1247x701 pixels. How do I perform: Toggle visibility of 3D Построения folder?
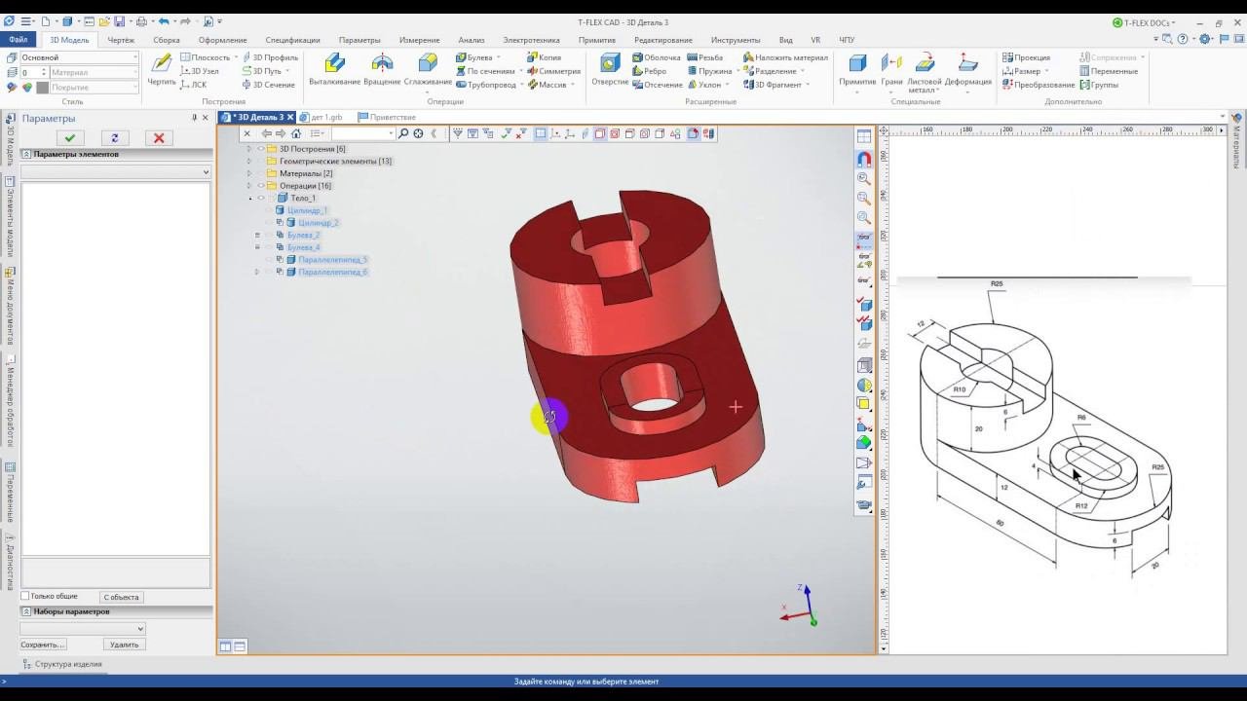(260, 149)
